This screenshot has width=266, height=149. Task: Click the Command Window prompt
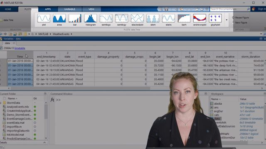click(x=58, y=100)
